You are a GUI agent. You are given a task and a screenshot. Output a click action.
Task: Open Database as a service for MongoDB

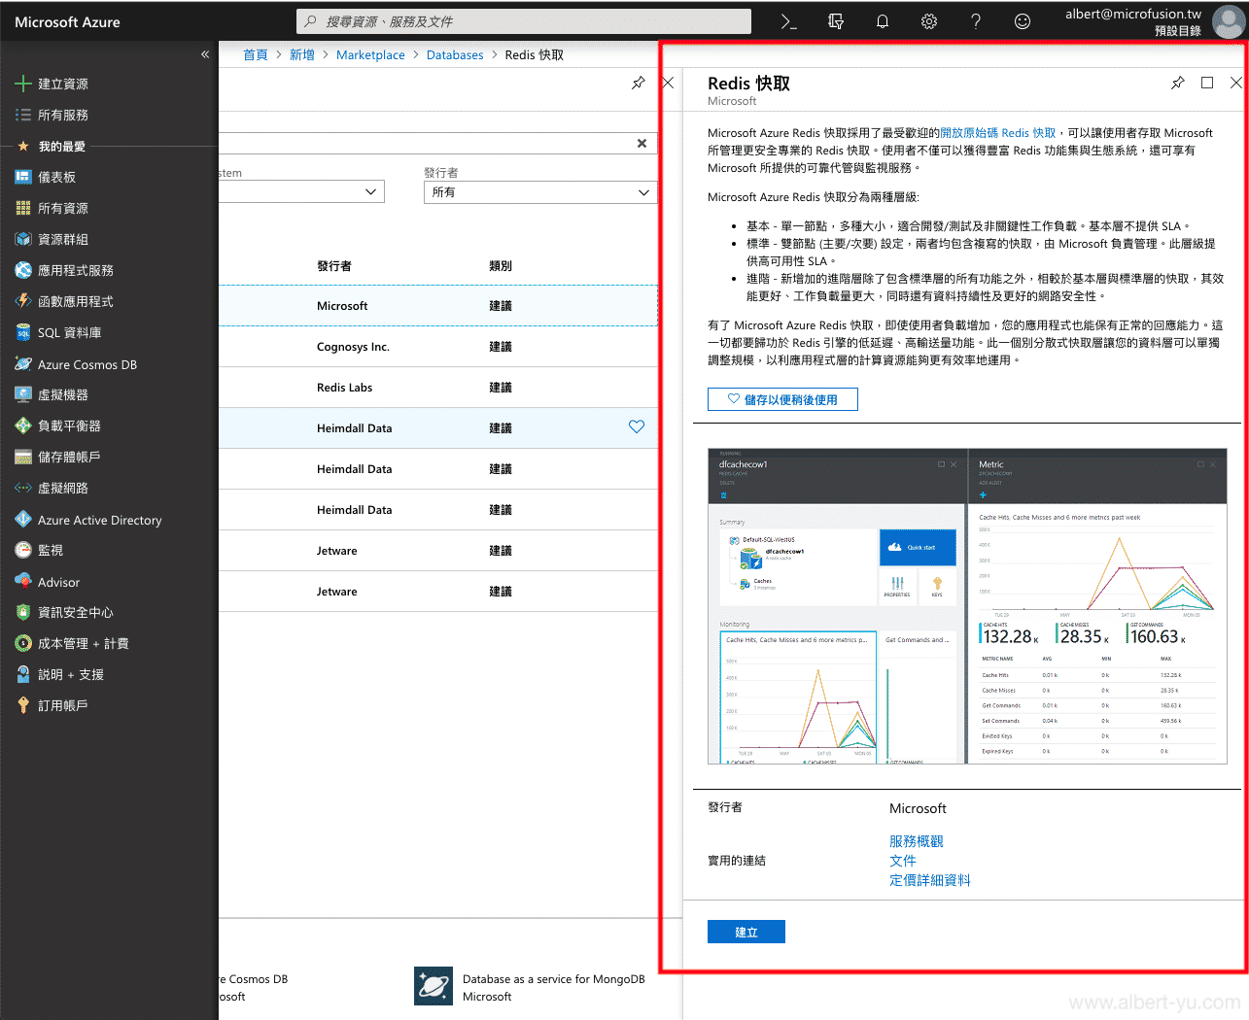click(530, 987)
